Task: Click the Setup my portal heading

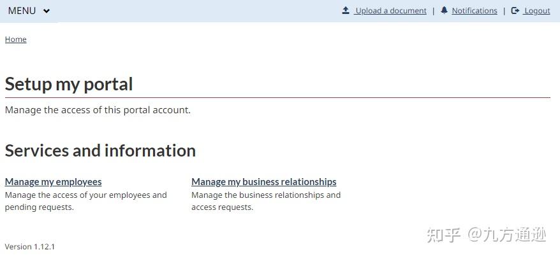Action: (69, 84)
